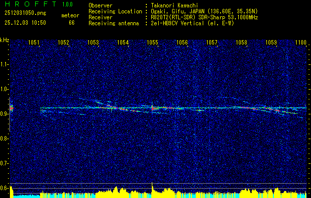The height and width of the screenshot is (198, 311).
Task: Click the Receiving Location label
Action: click(115, 11)
